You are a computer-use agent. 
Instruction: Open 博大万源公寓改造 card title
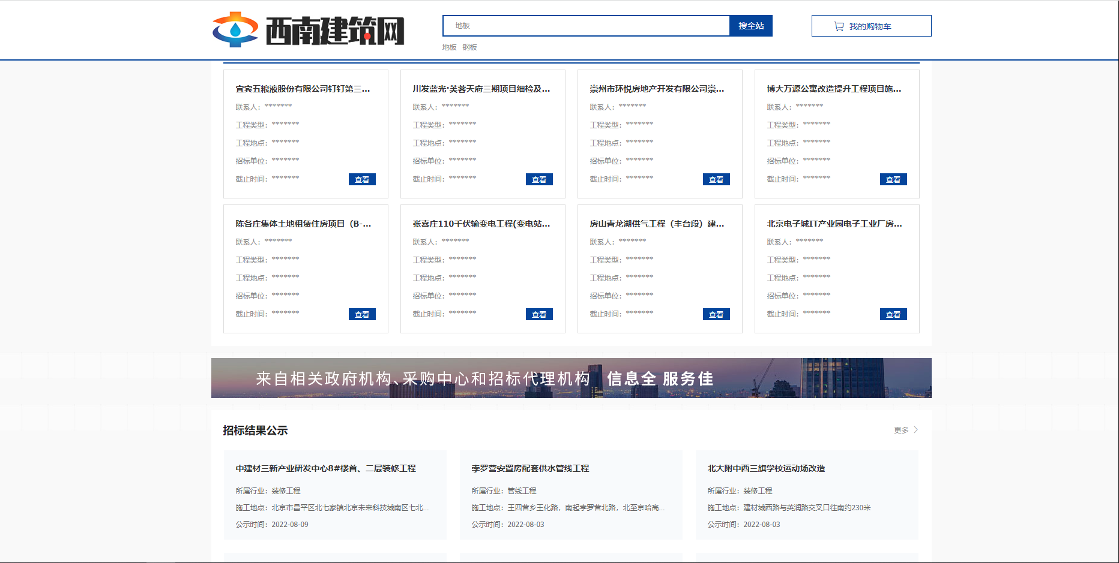(x=834, y=89)
